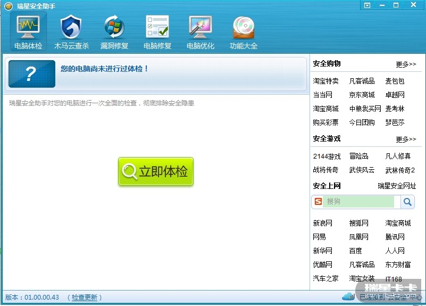Open 麦包包 link

tap(395, 81)
